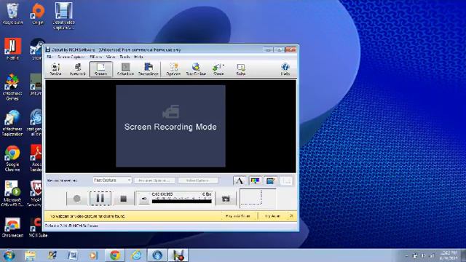
Task: Select the NCH Suite desktop icon
Action: 38,227
